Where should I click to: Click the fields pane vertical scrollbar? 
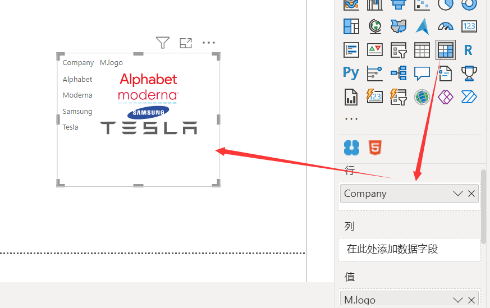click(x=483, y=206)
